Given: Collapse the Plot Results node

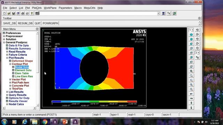Looking at the screenshot, I should 7,58.
